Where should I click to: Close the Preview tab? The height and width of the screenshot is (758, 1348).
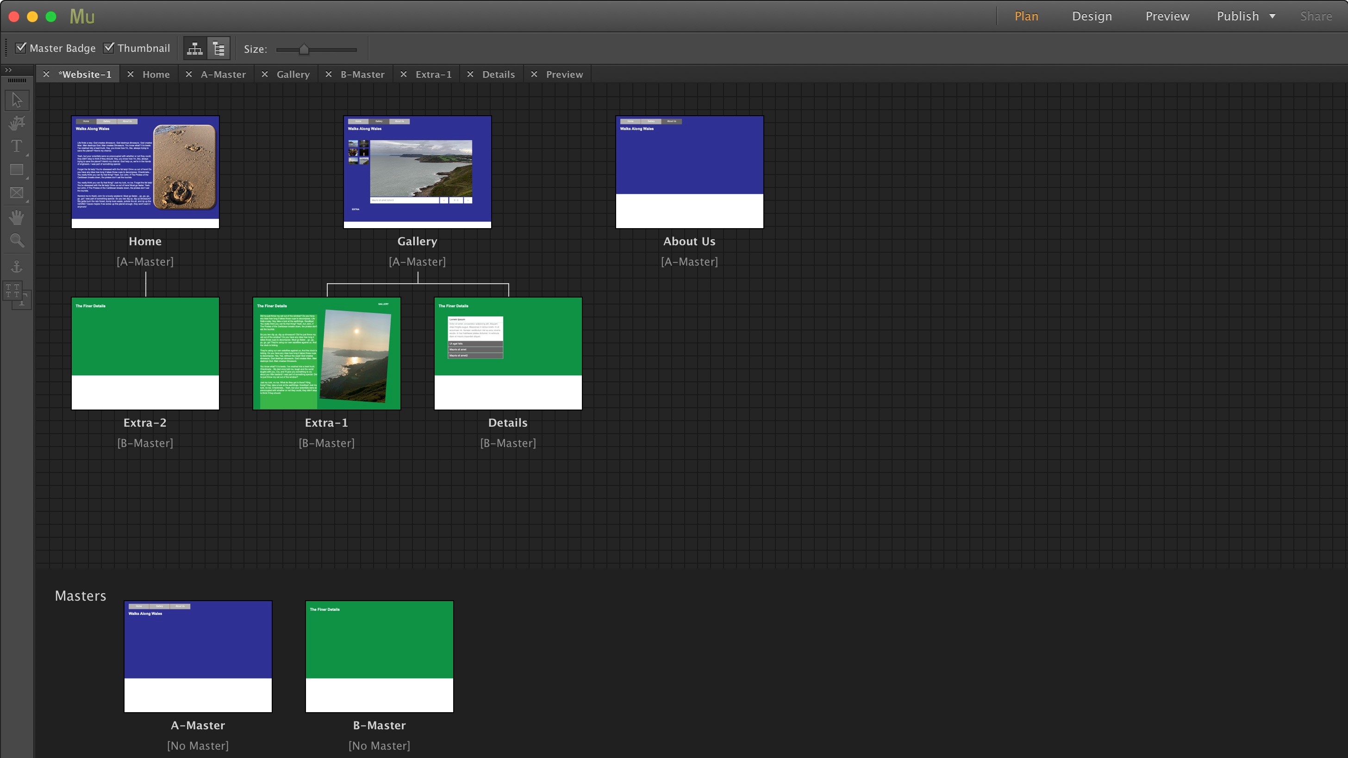tap(534, 75)
